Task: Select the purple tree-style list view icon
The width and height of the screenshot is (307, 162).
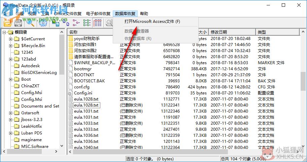Action: (76, 23)
